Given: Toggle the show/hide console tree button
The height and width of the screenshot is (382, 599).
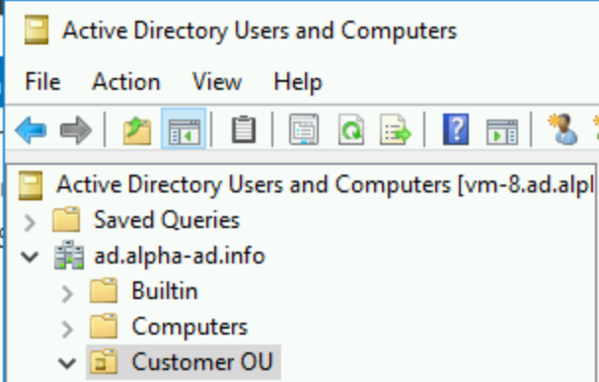Looking at the screenshot, I should click(x=184, y=129).
